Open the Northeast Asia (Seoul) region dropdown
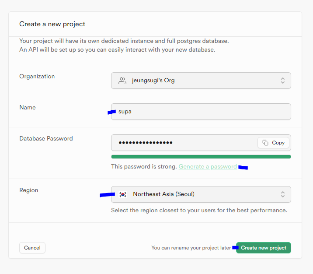This screenshot has height=274, width=313. click(x=201, y=194)
